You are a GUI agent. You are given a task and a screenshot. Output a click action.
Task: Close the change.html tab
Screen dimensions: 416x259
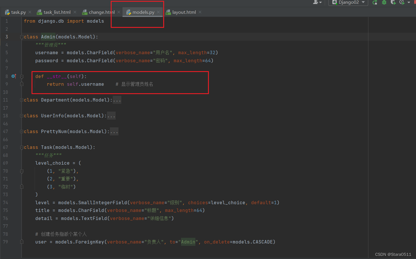click(x=119, y=12)
